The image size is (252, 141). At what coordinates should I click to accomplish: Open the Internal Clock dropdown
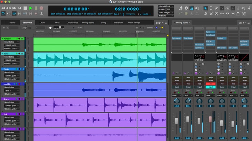click(166, 6)
